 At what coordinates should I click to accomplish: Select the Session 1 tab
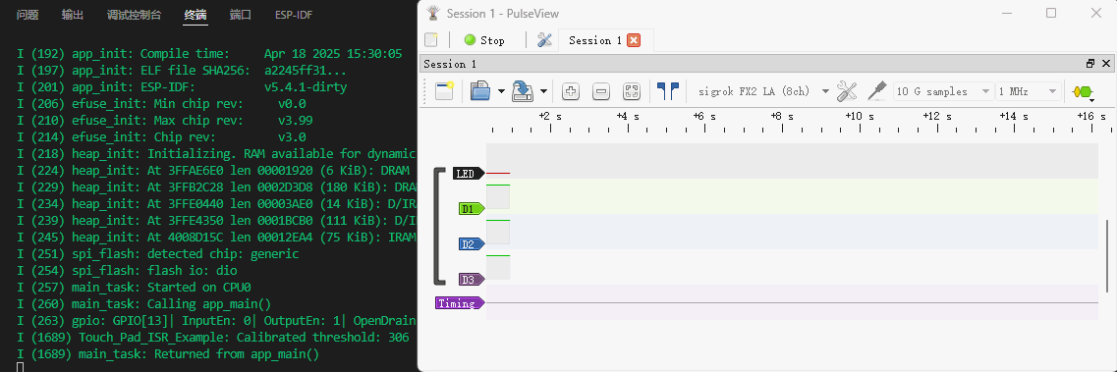[594, 40]
